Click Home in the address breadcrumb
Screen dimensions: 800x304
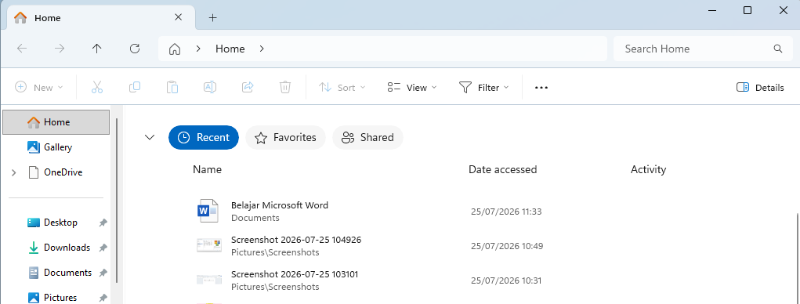230,49
